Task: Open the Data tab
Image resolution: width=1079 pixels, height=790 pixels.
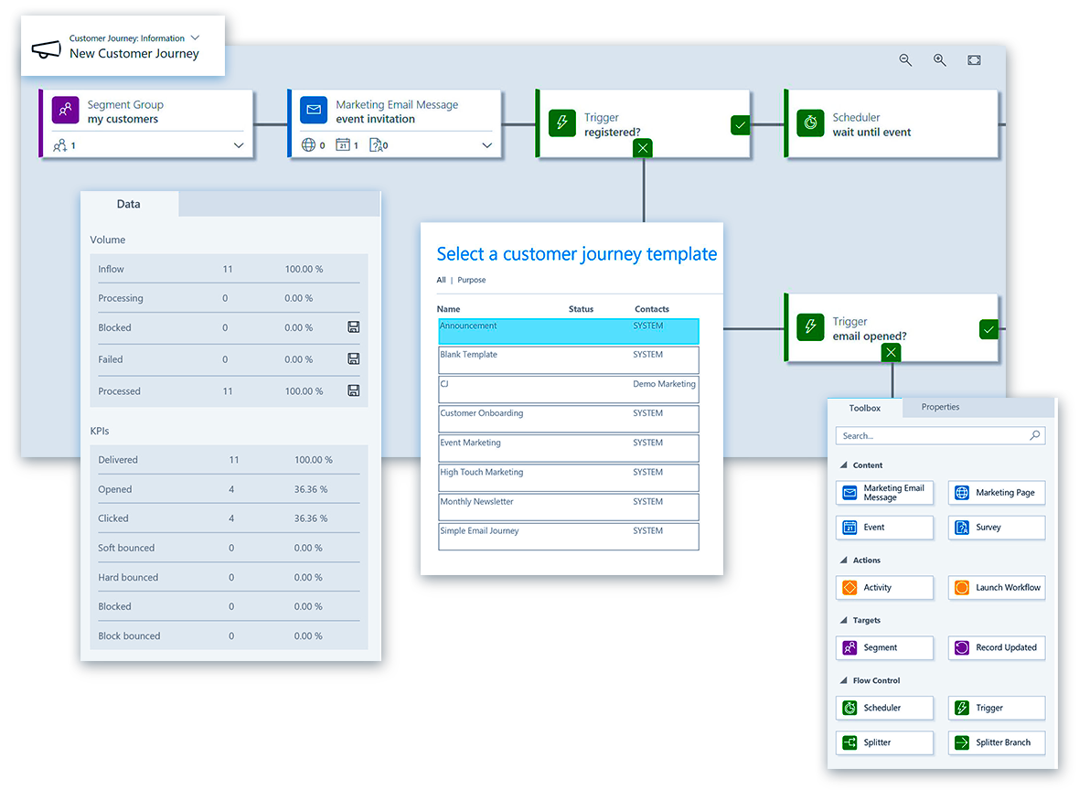Action: [129, 204]
